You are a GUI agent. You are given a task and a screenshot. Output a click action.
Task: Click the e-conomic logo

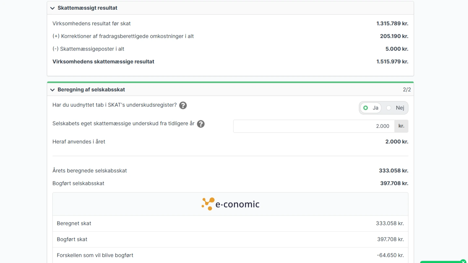[x=230, y=204]
